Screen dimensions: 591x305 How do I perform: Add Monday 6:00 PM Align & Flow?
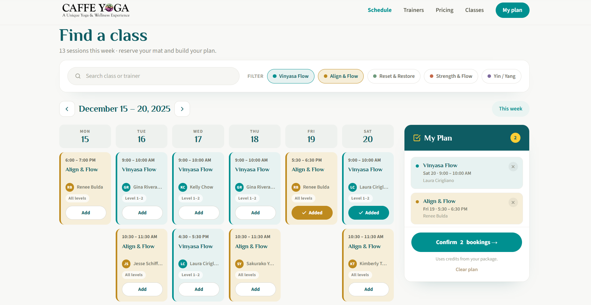point(86,213)
